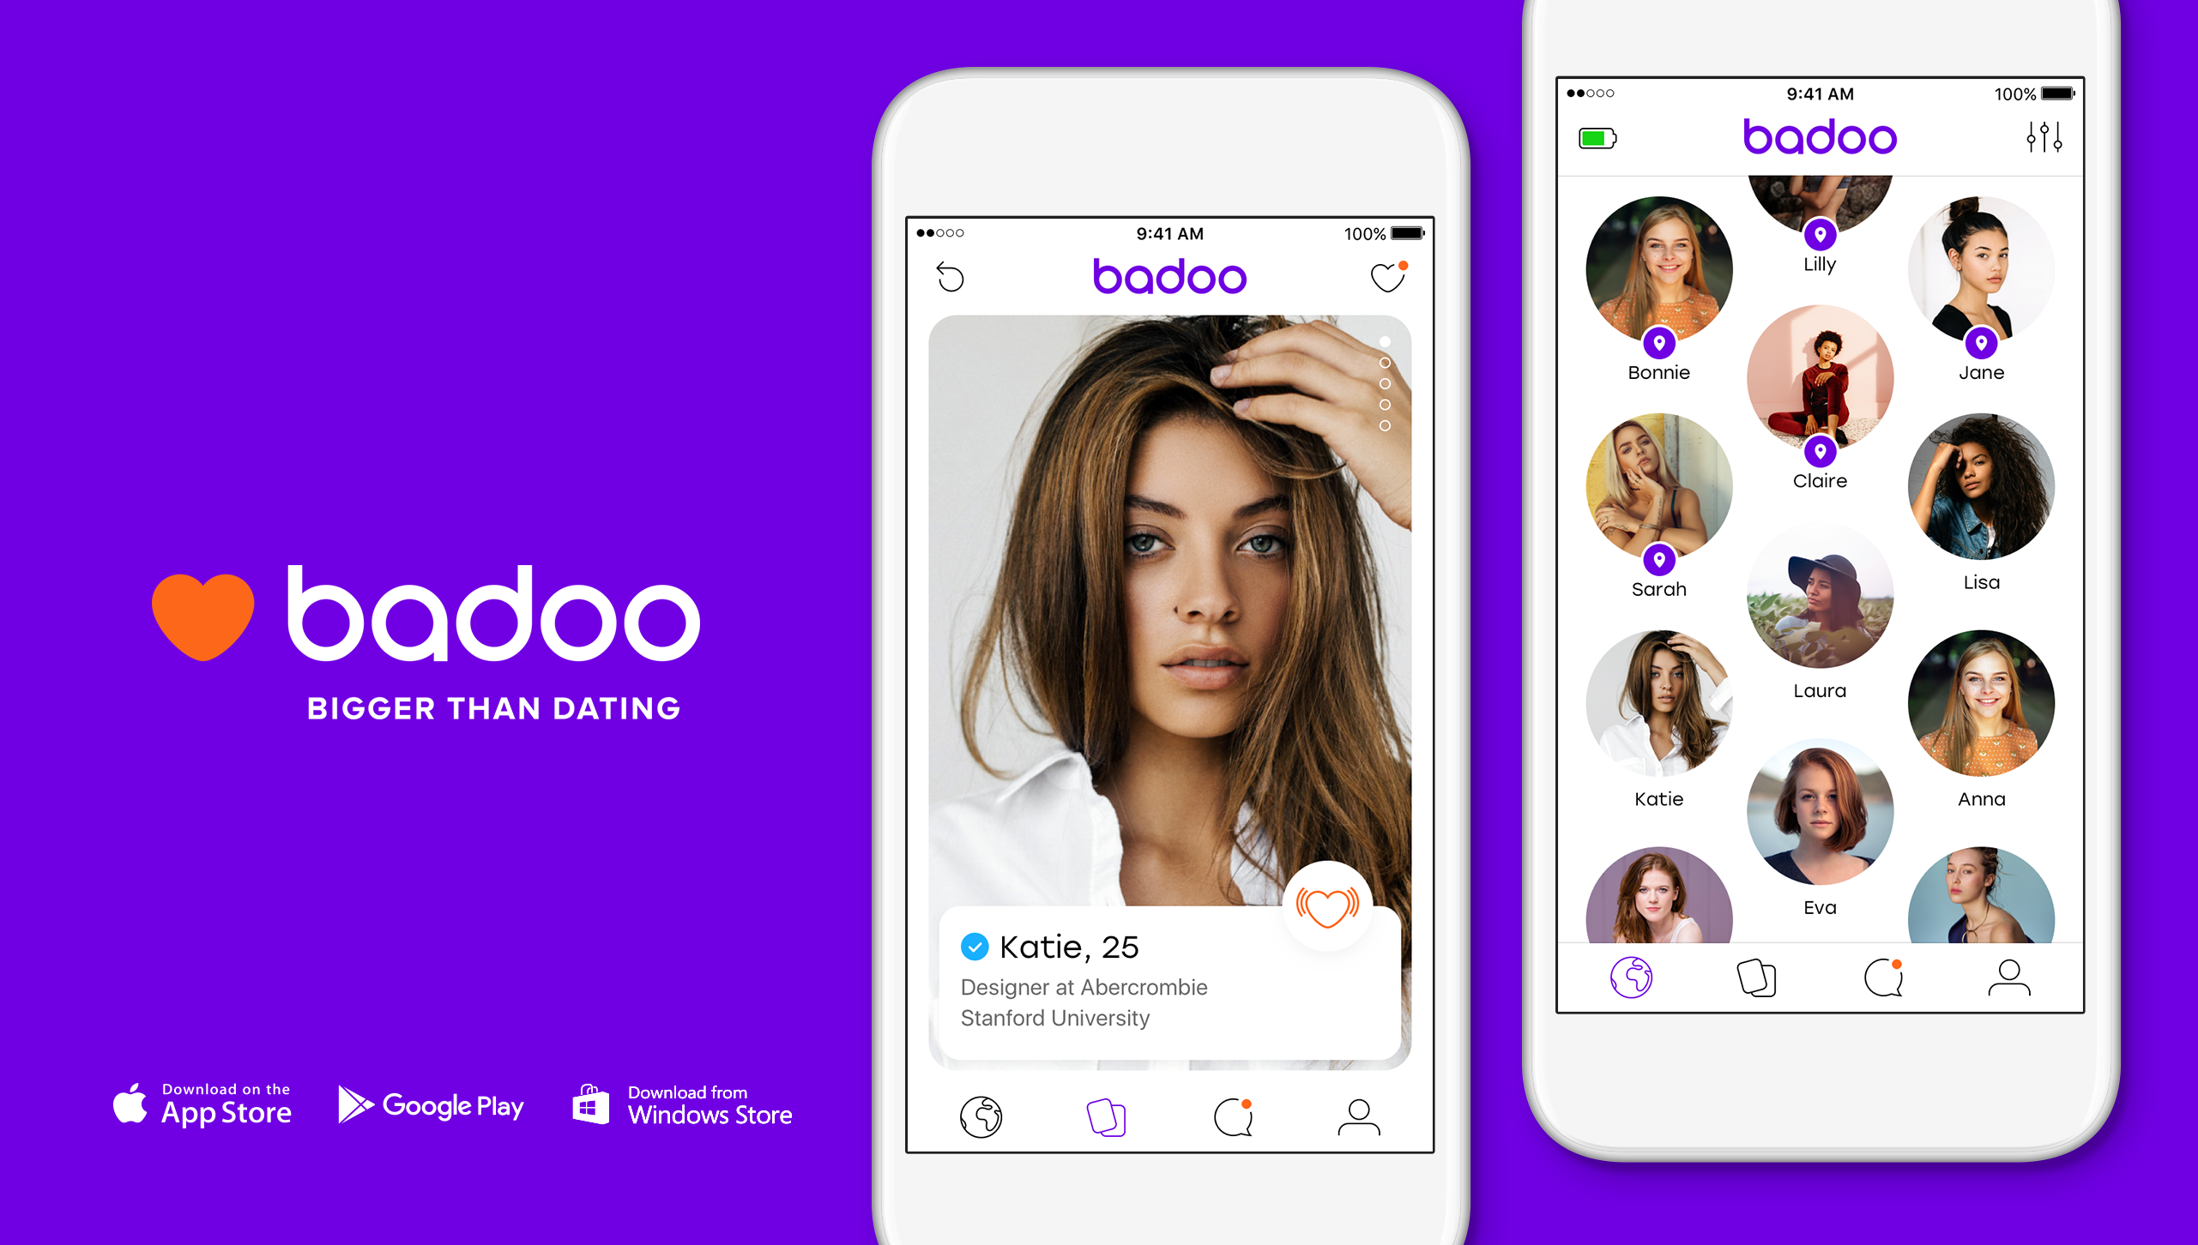
Task: Toggle location pin on Lilly's profile
Action: 1819,234
